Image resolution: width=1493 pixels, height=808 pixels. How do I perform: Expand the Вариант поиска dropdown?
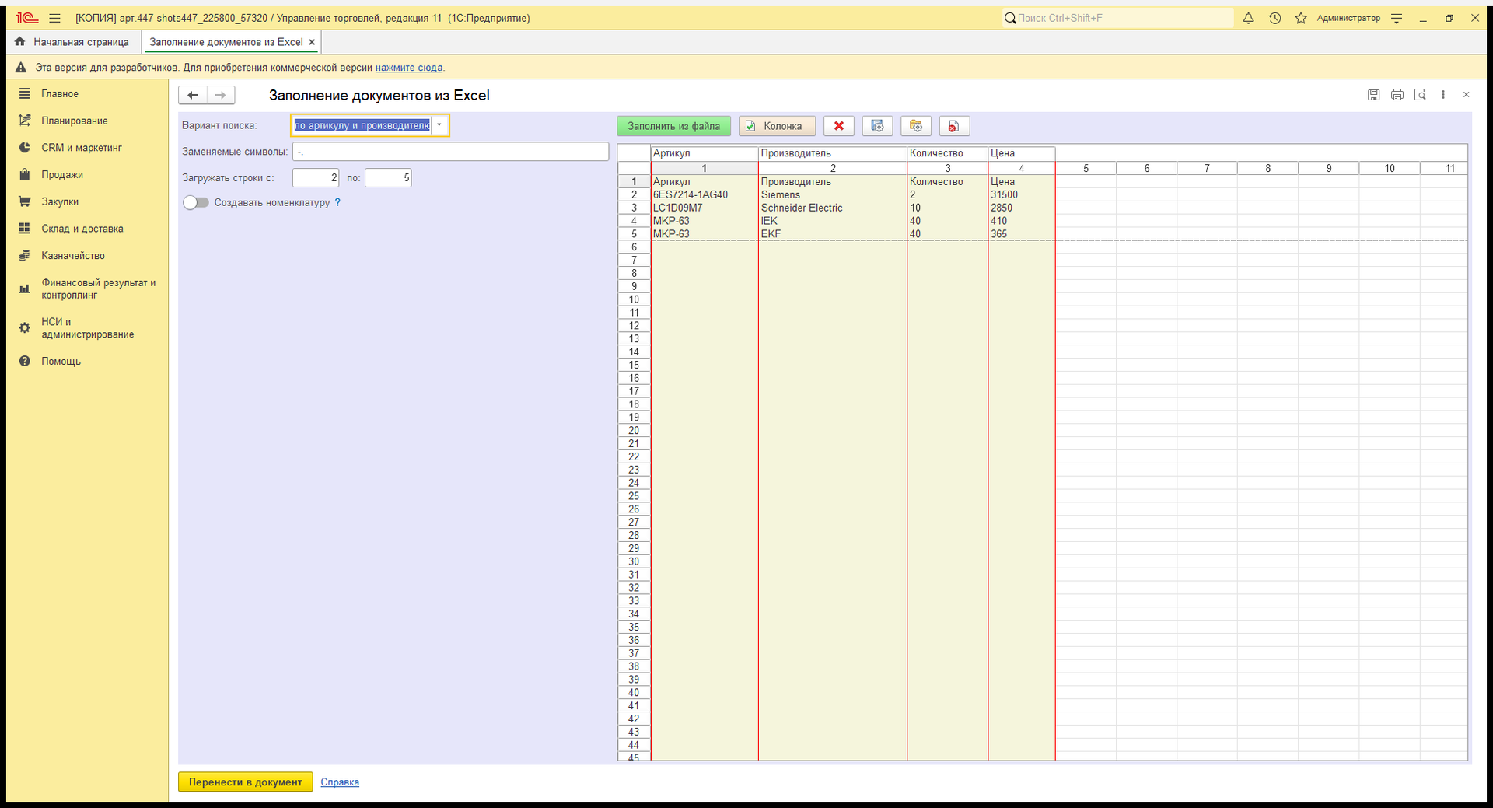pyautogui.click(x=439, y=125)
